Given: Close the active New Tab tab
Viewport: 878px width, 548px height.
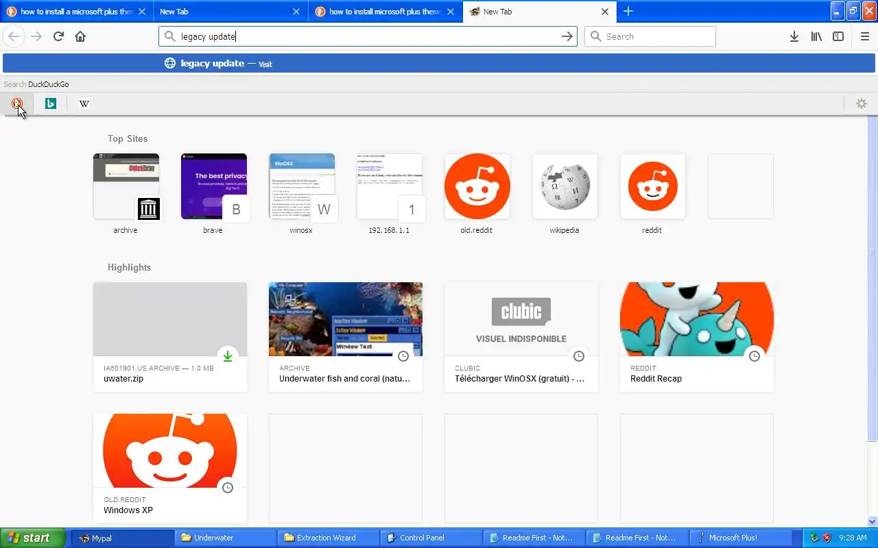Looking at the screenshot, I should click(605, 12).
